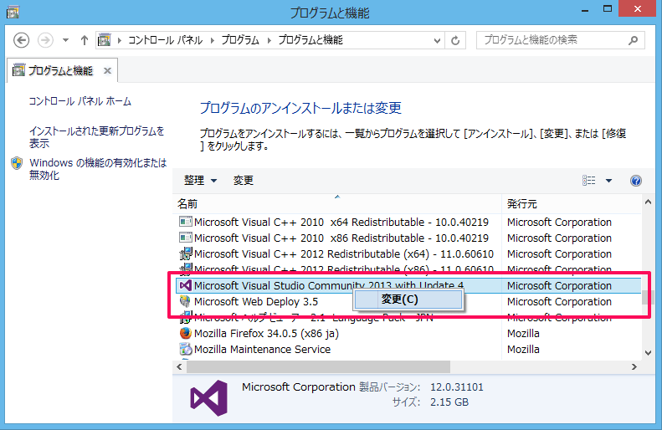
Task: Select the プログラムと機能 tab
Action: tap(62, 70)
